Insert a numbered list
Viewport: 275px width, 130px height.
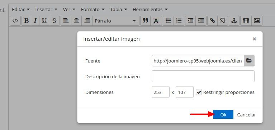(179, 21)
